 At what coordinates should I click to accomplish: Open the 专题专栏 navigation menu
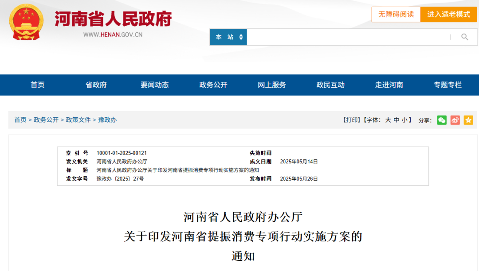(x=447, y=85)
